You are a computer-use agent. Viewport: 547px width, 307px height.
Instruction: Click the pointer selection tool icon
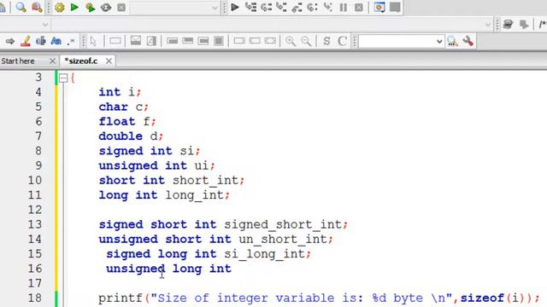tap(93, 42)
